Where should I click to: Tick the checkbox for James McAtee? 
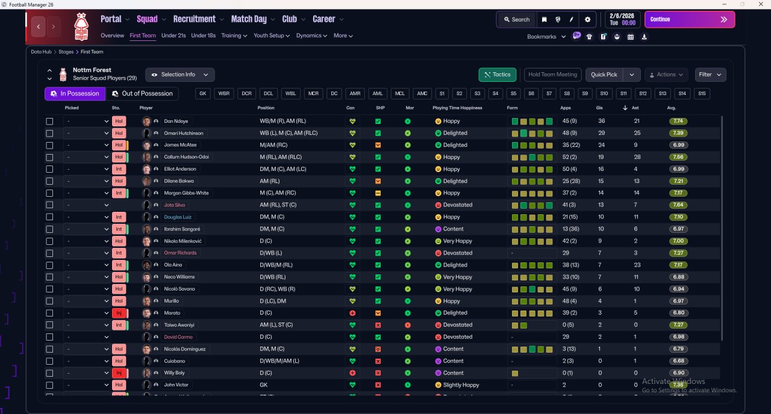(x=49, y=145)
